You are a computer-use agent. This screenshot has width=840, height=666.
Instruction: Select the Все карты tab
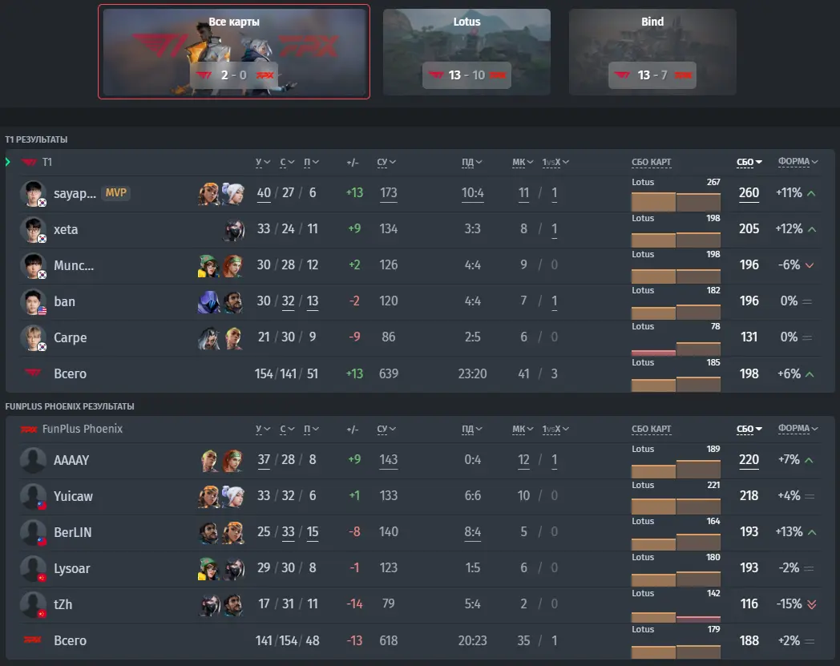click(233, 51)
